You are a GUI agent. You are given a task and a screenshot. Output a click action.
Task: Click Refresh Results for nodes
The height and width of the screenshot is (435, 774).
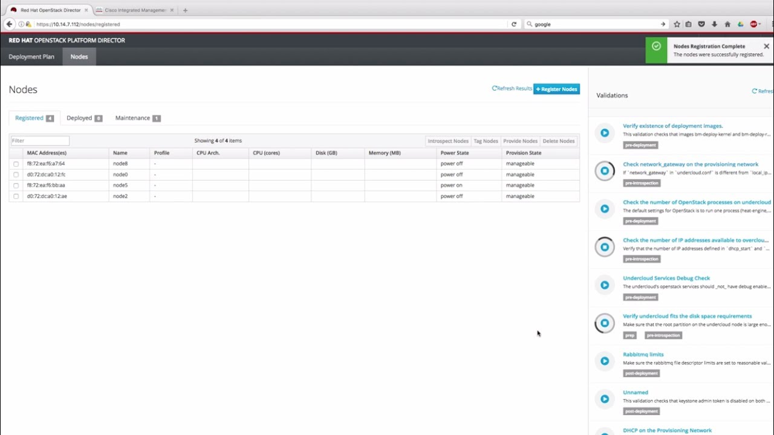(x=512, y=88)
